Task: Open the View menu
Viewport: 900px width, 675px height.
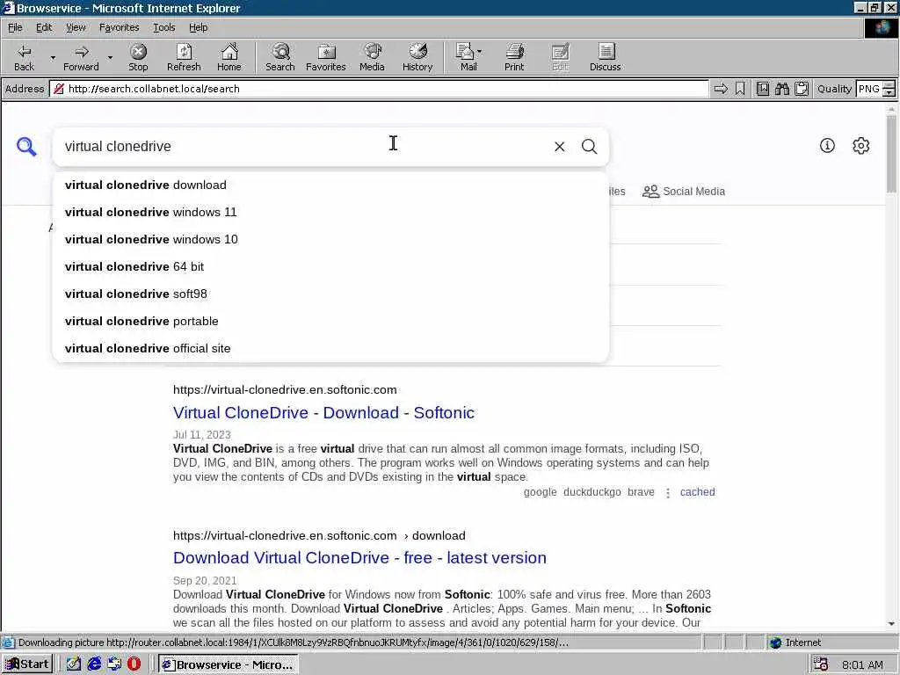Action: tap(76, 27)
